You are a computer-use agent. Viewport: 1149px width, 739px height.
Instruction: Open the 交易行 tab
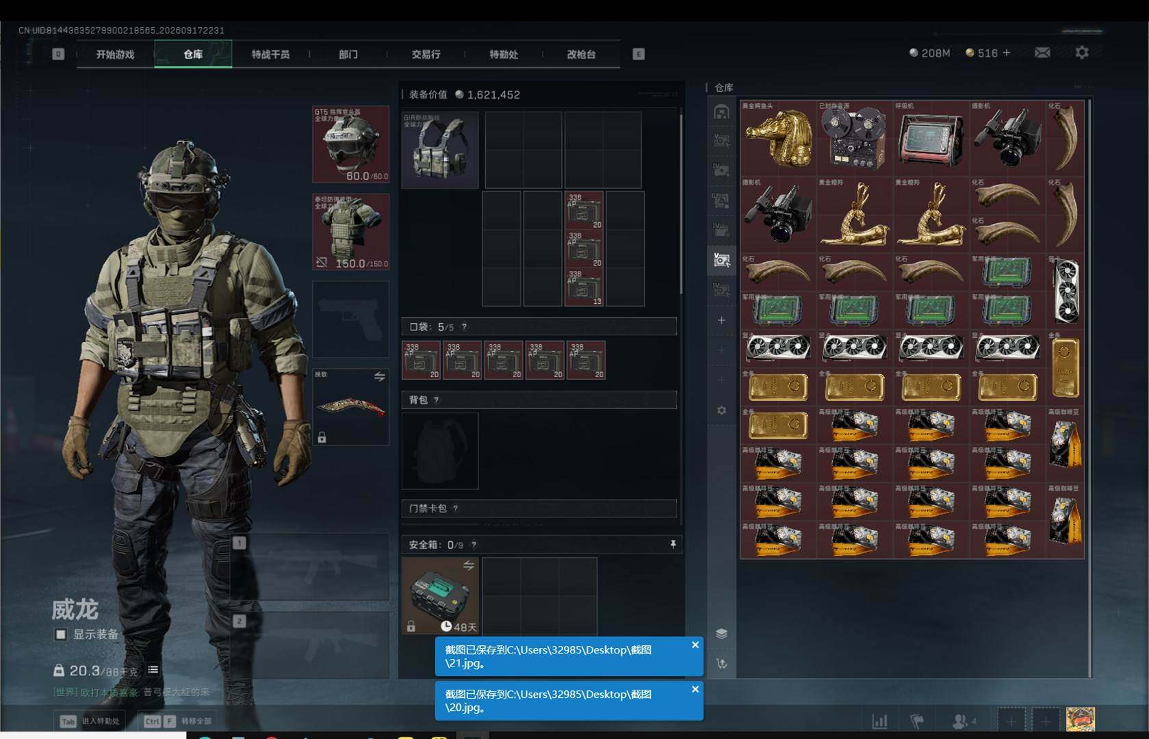click(x=426, y=54)
